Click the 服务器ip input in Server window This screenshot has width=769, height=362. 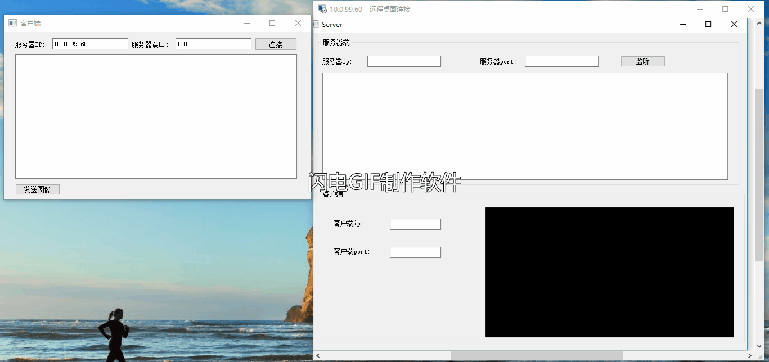[404, 61]
